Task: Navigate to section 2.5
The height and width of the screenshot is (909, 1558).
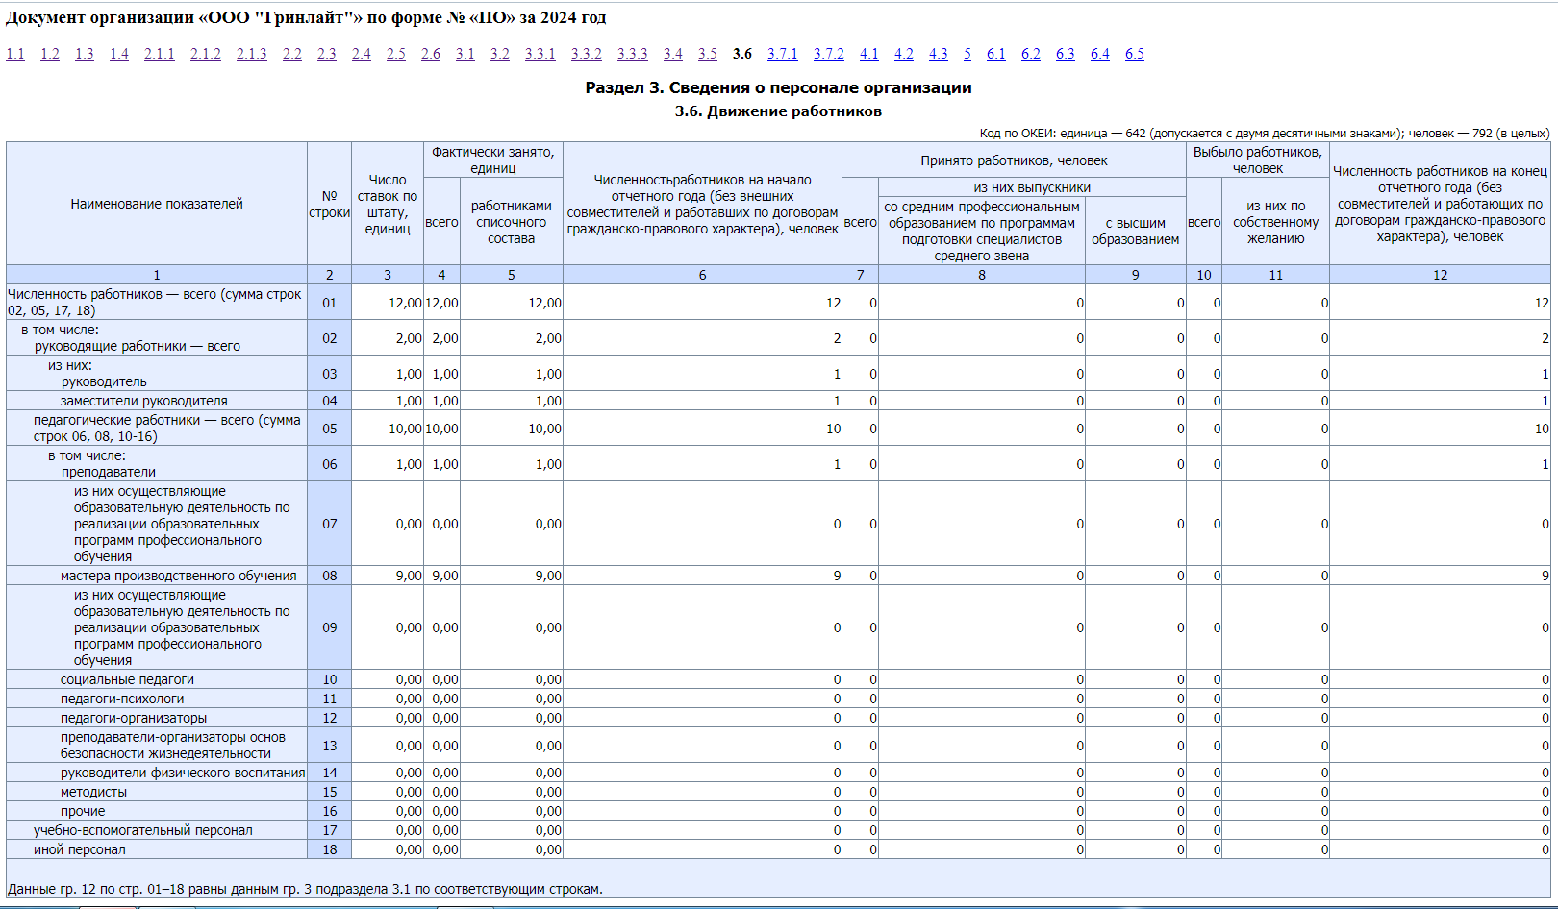Action: click(x=396, y=54)
